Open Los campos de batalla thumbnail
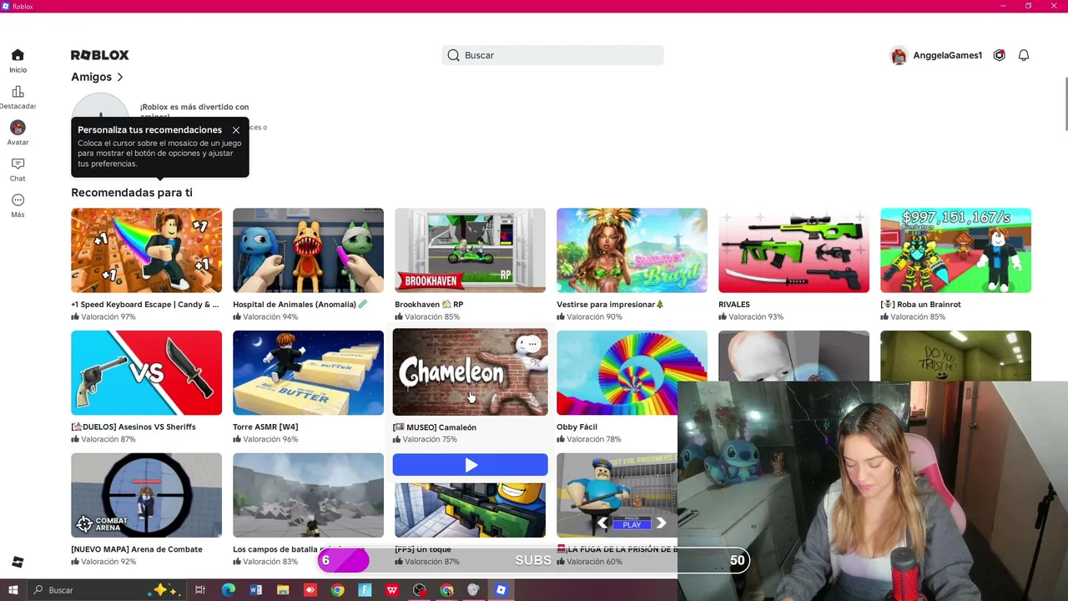Screen dimensions: 1068x601 coord(308,496)
